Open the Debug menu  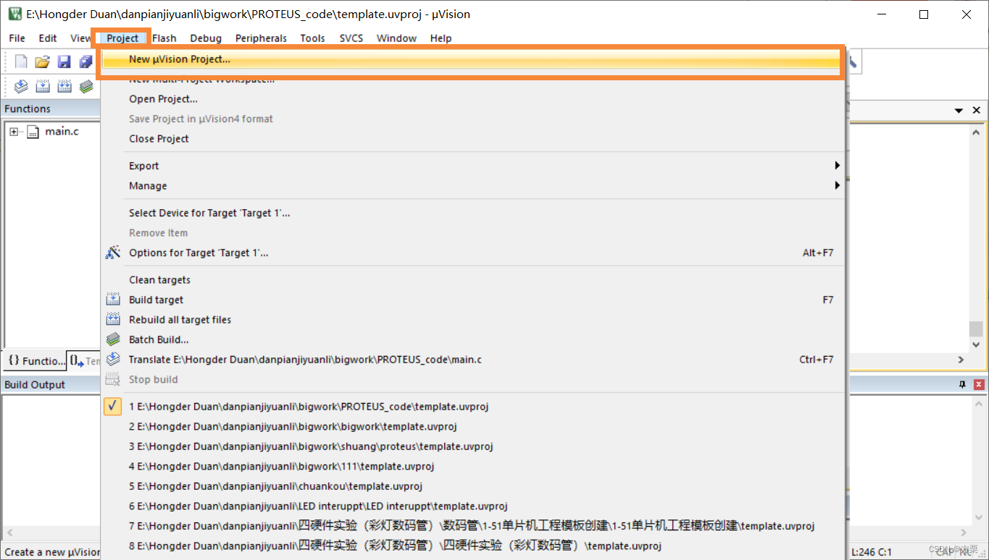click(206, 38)
